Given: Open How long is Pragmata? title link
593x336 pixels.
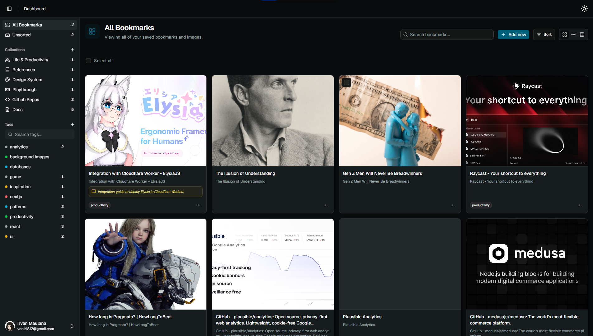Looking at the screenshot, I should [130, 317].
